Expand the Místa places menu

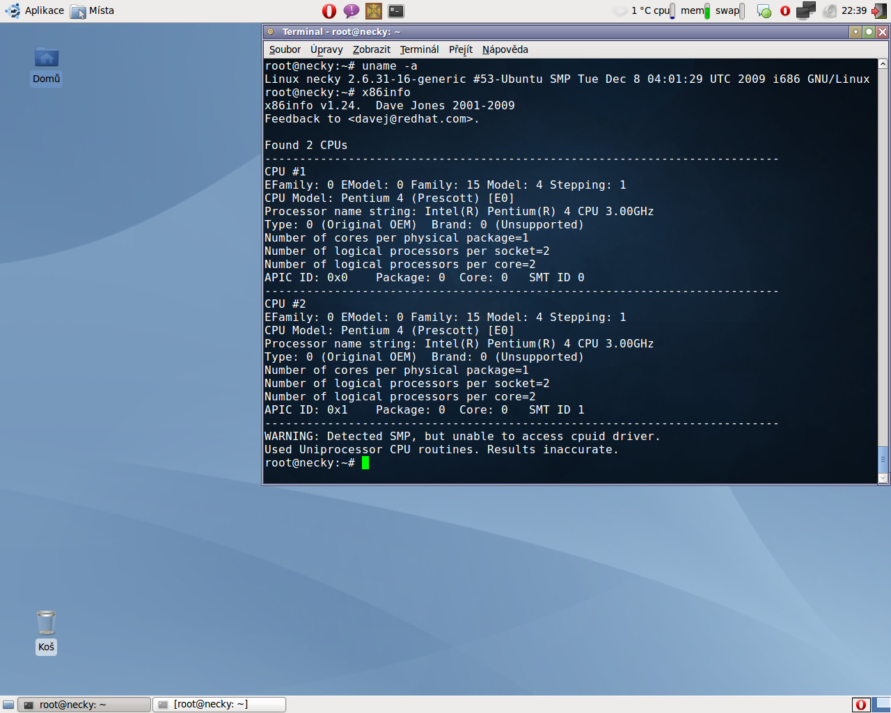[93, 11]
